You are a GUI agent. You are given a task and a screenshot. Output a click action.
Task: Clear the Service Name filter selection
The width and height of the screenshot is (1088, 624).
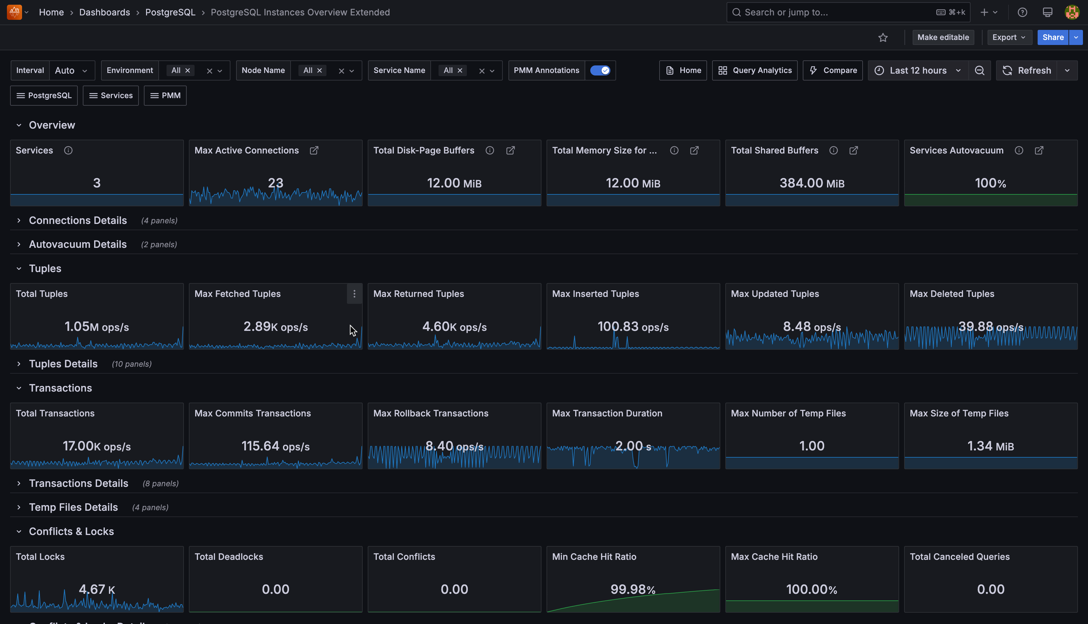[482, 71]
